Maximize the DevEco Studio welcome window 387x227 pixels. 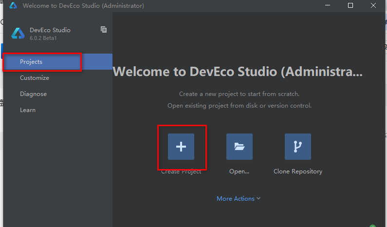tap(350, 6)
